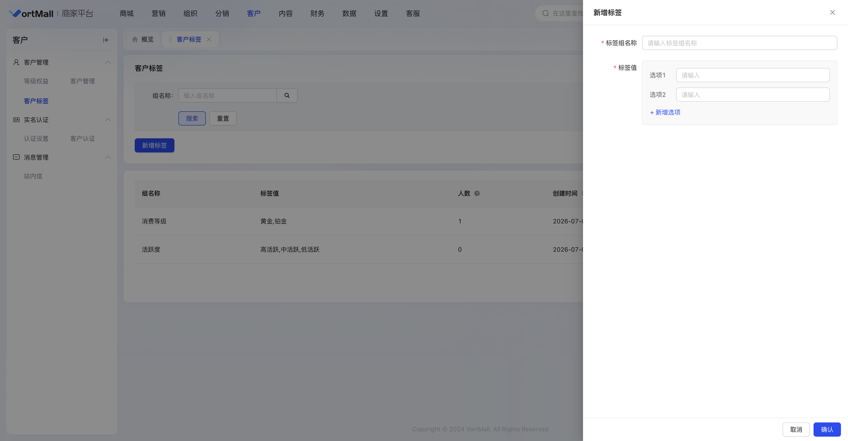The height and width of the screenshot is (441, 848).
Task: Open the 数据 top menu
Action: click(349, 13)
